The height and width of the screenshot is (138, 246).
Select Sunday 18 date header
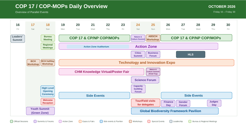(48, 26)
